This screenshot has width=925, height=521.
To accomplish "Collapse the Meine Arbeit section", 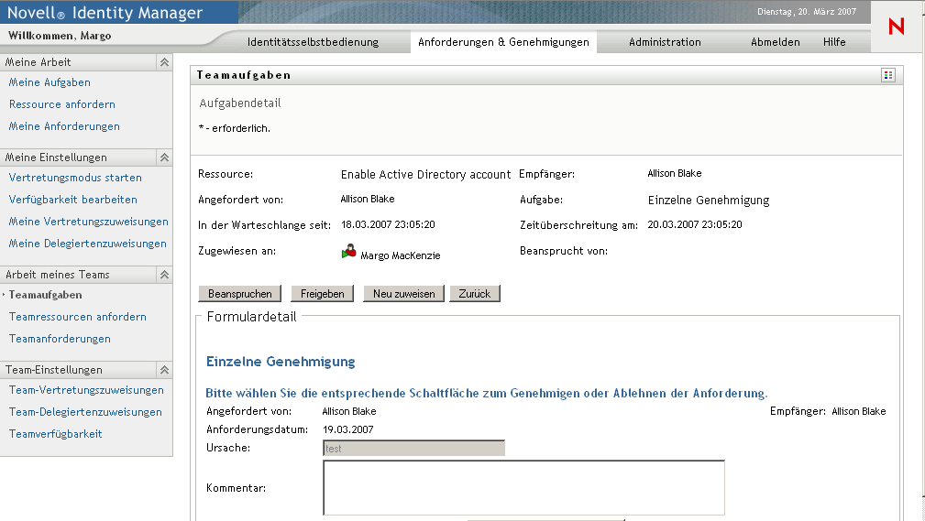I will [x=165, y=62].
